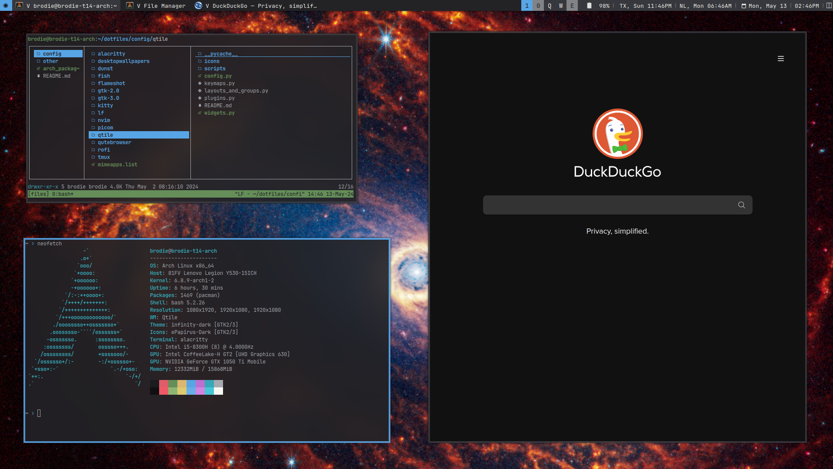
Task: Click the 98% battery percentage
Action: (x=604, y=6)
